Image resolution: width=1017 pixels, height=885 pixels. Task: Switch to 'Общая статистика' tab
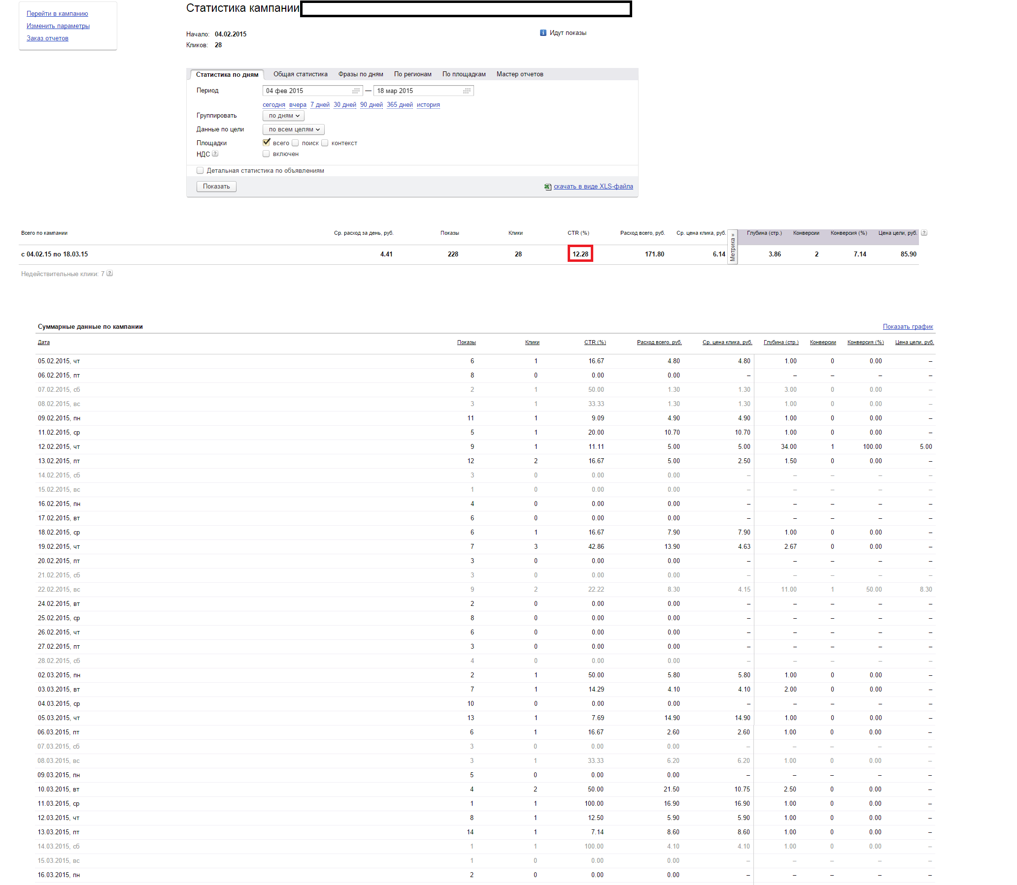click(300, 75)
